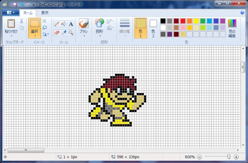Pick the custom tan swatch in the bottom row
Screen dimensions: 248x163
(183, 34)
